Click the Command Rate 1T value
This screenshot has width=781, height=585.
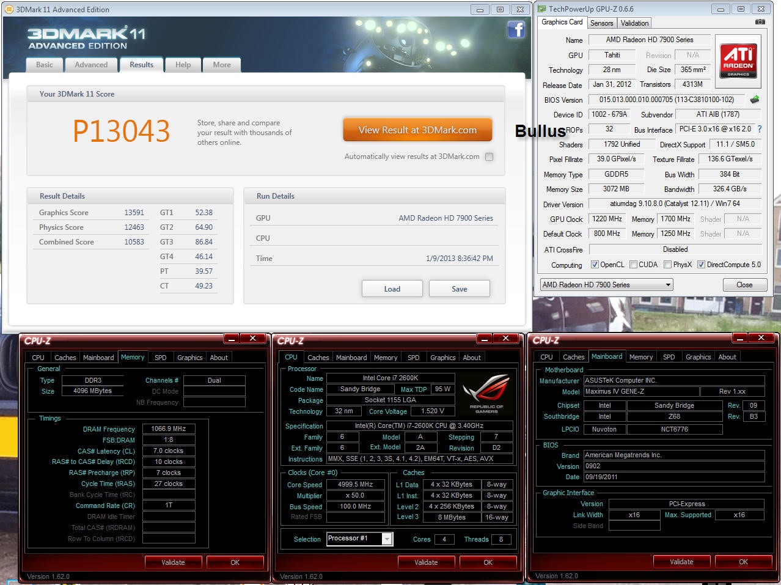[169, 506]
